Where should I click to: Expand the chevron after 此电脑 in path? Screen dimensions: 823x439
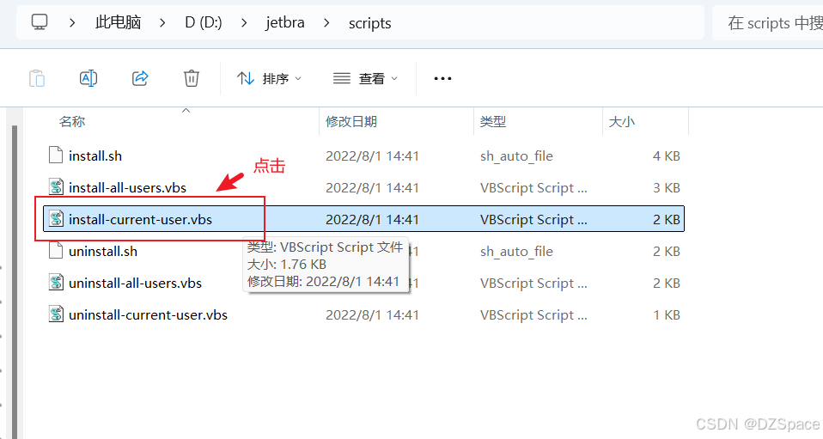click(x=162, y=23)
